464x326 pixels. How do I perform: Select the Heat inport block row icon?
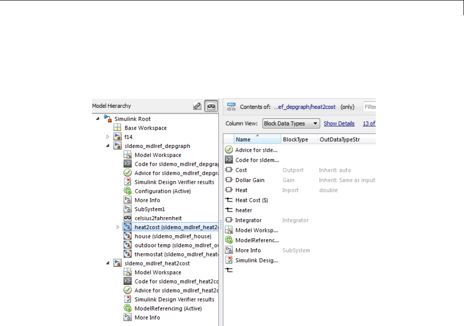click(x=229, y=190)
